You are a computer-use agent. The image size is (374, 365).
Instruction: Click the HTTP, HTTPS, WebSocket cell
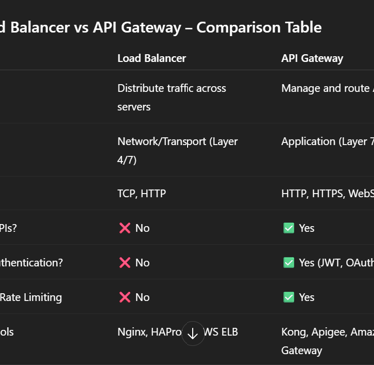tap(327, 193)
